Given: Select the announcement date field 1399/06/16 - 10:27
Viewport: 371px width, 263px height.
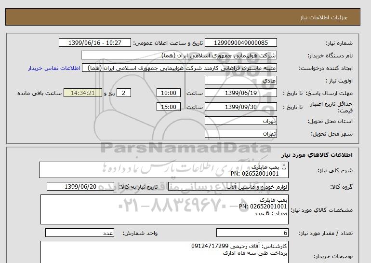Looking at the screenshot, I should pyautogui.click(x=94, y=42).
